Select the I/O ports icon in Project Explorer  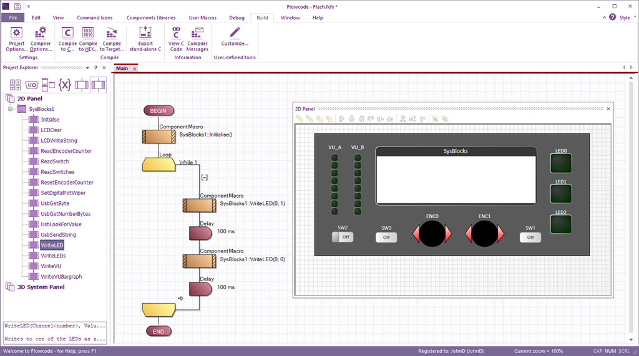(x=32, y=85)
